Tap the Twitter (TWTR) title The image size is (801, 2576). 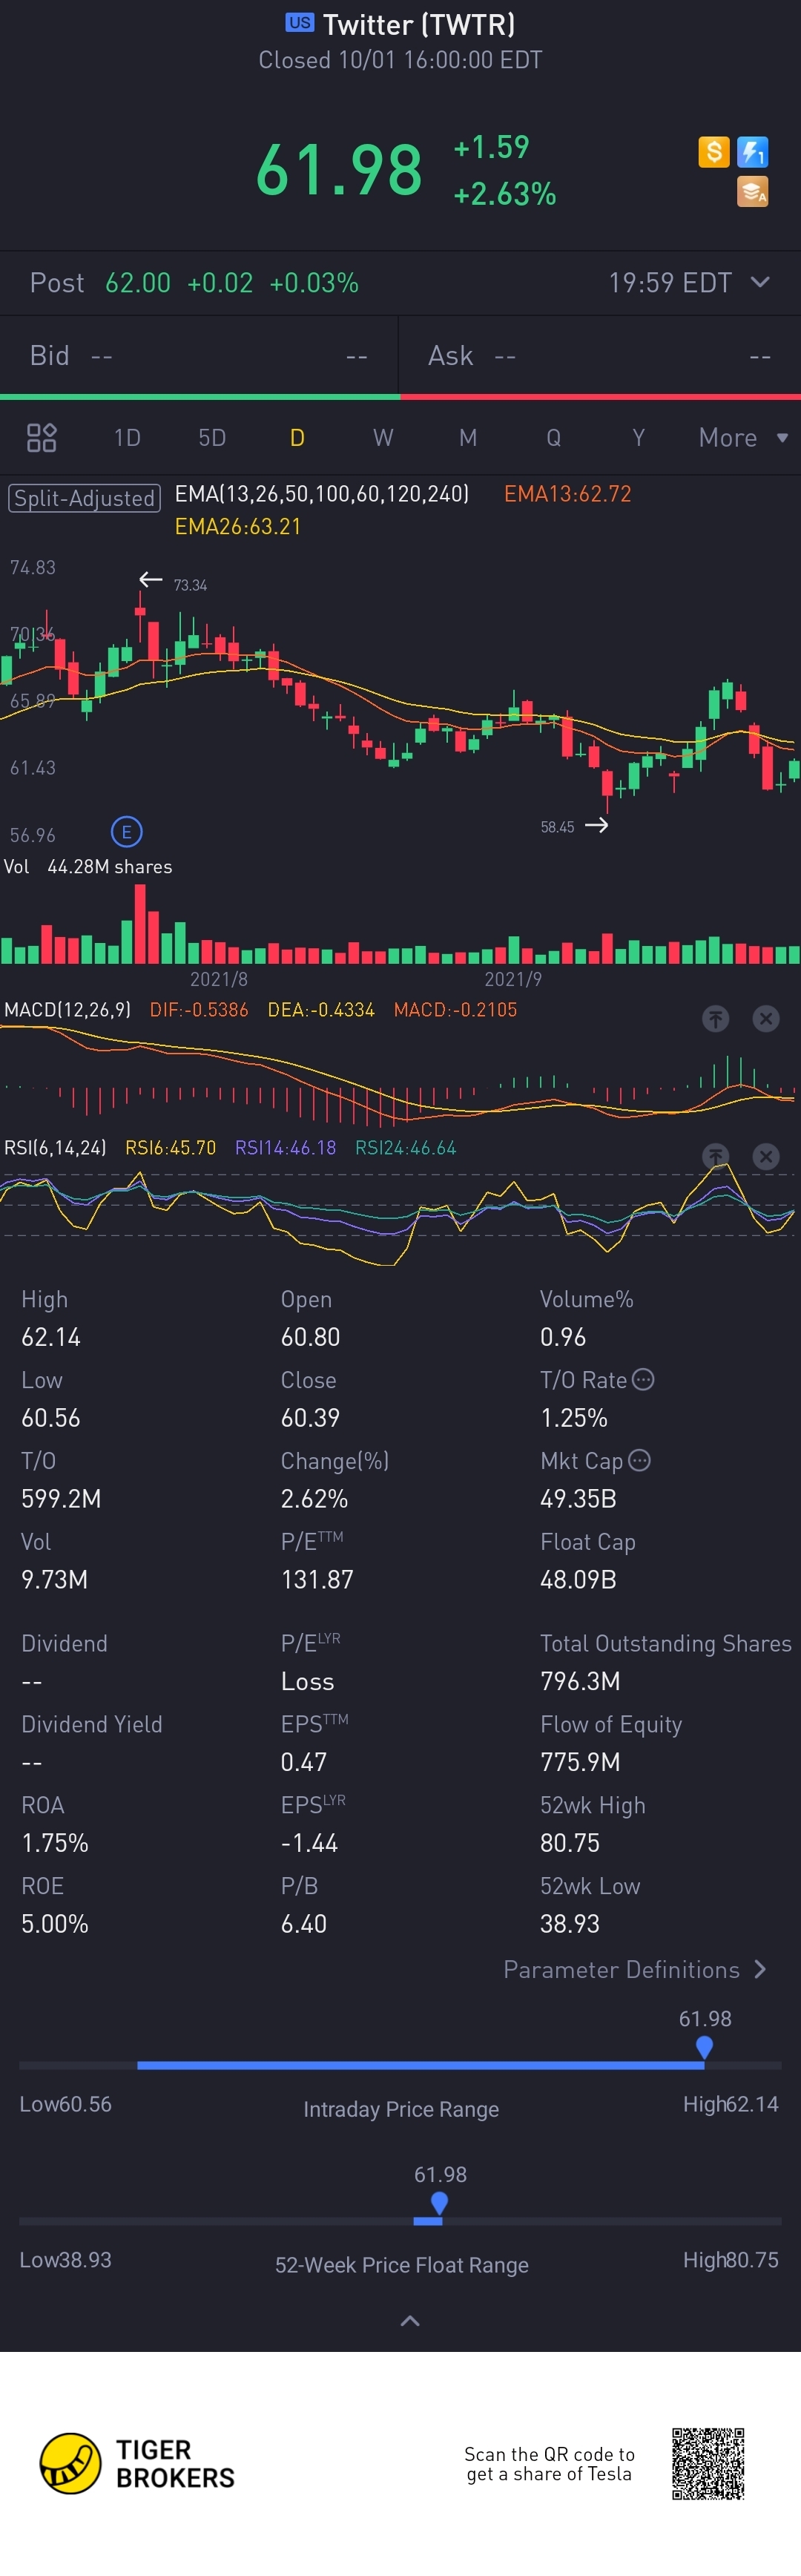[x=419, y=24]
